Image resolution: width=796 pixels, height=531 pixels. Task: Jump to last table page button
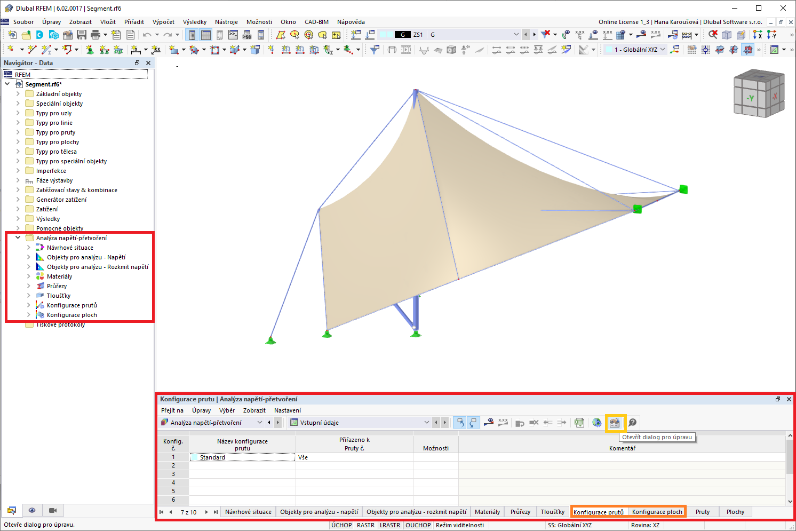(216, 512)
